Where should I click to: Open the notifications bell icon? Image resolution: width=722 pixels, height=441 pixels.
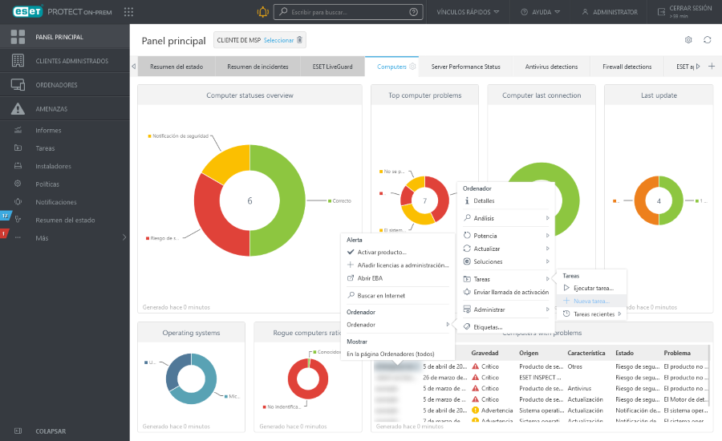pyautogui.click(x=262, y=12)
